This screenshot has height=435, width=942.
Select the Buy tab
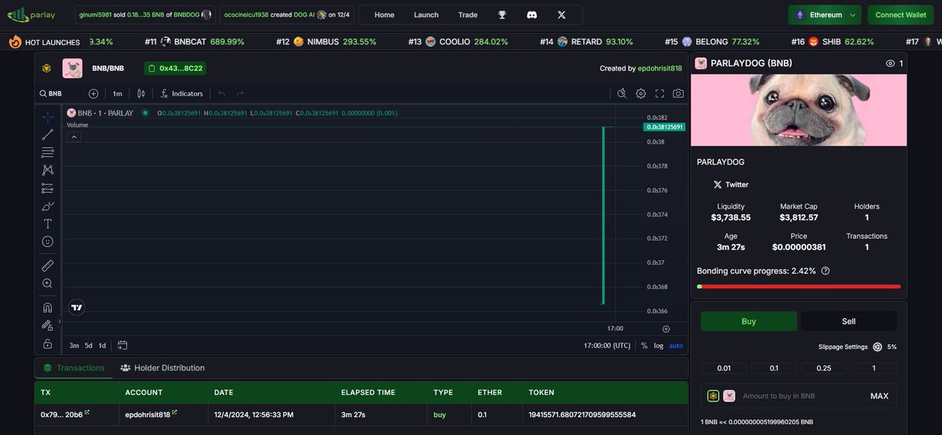[x=749, y=321]
